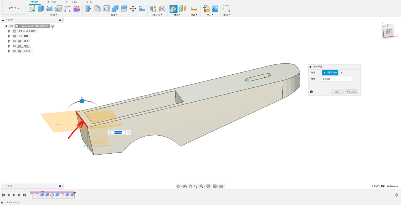Click the Midplane construct icon

(182, 9)
